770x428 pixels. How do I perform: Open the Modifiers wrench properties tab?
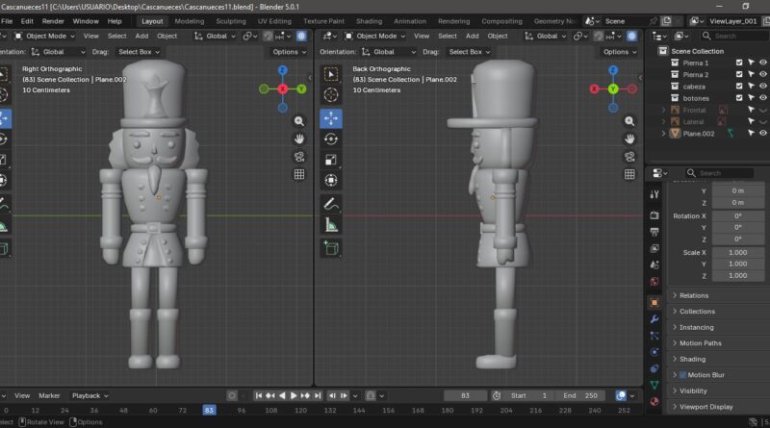click(x=654, y=318)
